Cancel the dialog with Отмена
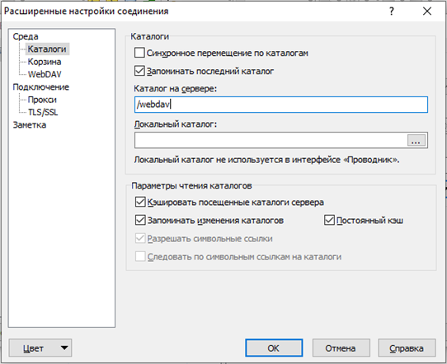447x364 pixels. tap(341, 348)
